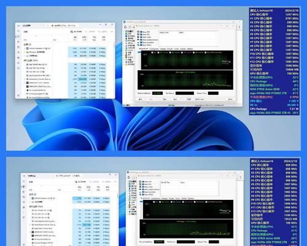The image size is (307, 246).
Task: Expand the Armoury Crate Service row in upper Task Manager
Action: tap(25, 82)
